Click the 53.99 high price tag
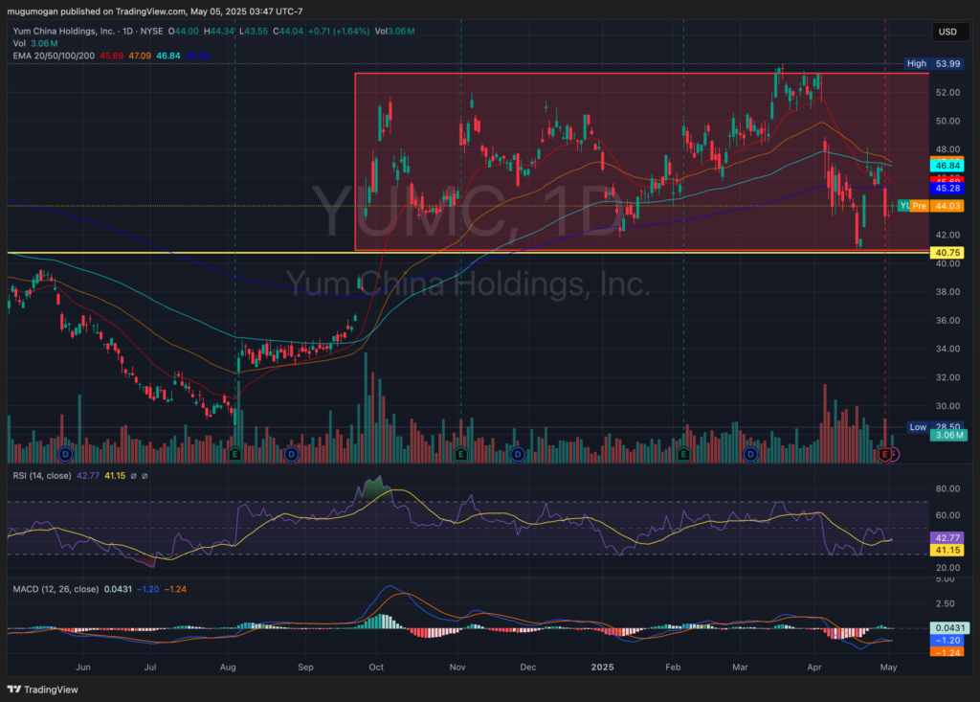 point(947,63)
